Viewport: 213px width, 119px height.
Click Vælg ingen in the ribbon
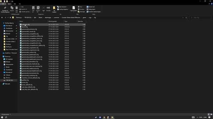[91, 9]
